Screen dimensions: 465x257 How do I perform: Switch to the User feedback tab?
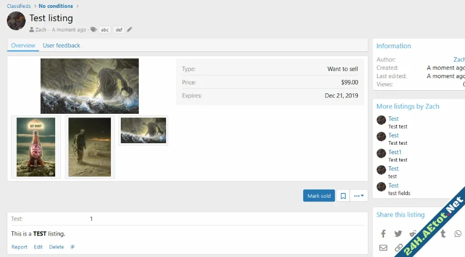[61, 46]
